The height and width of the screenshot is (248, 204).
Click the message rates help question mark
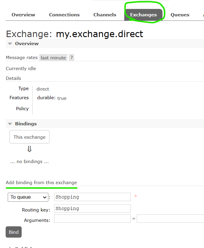[x=71, y=58]
